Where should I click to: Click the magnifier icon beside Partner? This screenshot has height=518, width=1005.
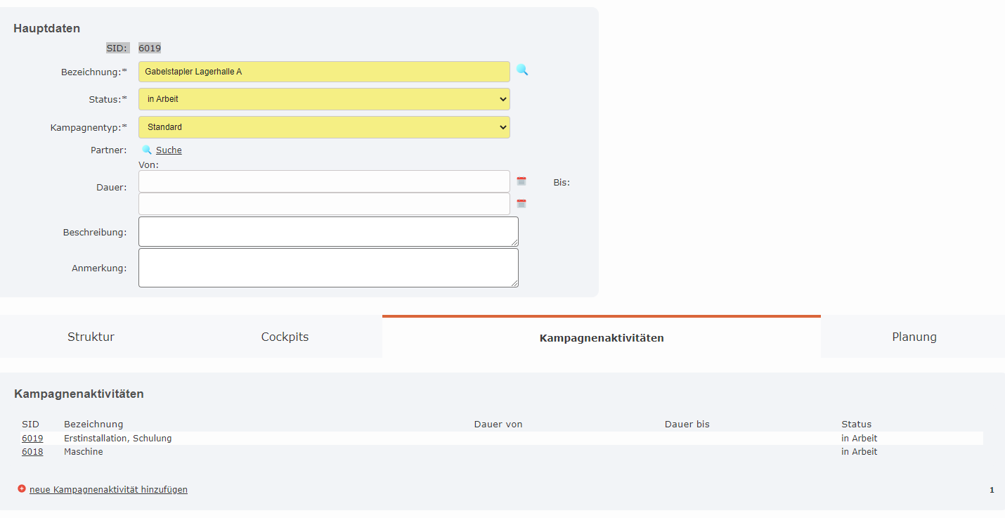tap(146, 149)
